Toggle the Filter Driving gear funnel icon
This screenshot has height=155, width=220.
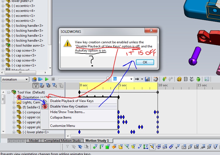pyautogui.click(x=48, y=85)
